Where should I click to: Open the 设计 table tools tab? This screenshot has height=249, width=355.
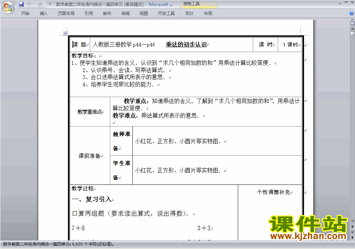point(189,14)
